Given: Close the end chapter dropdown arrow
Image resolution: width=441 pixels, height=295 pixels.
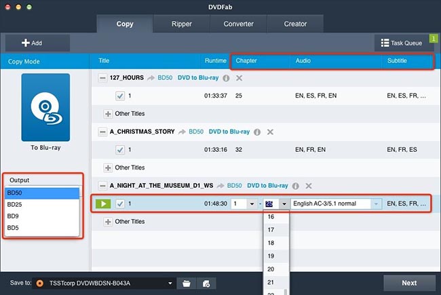Looking at the screenshot, I should tap(284, 204).
